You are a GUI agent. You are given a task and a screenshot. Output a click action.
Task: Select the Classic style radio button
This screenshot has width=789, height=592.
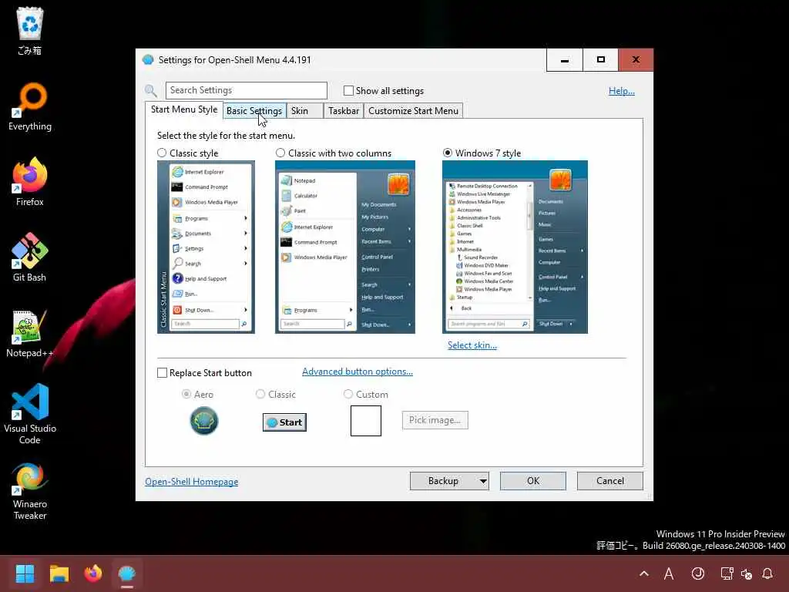pos(162,153)
